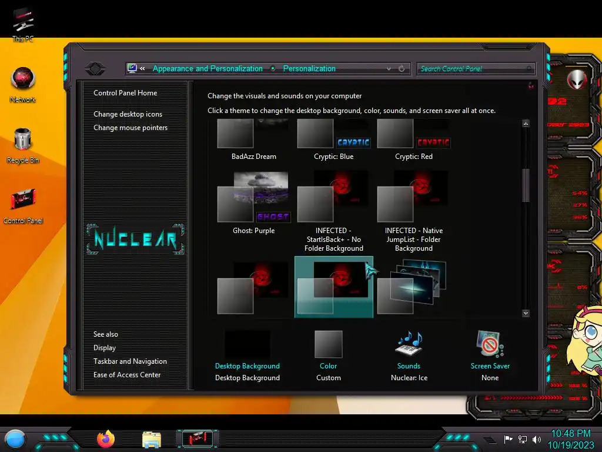Open the Network desktop icon
The image size is (602, 452).
click(x=23, y=85)
